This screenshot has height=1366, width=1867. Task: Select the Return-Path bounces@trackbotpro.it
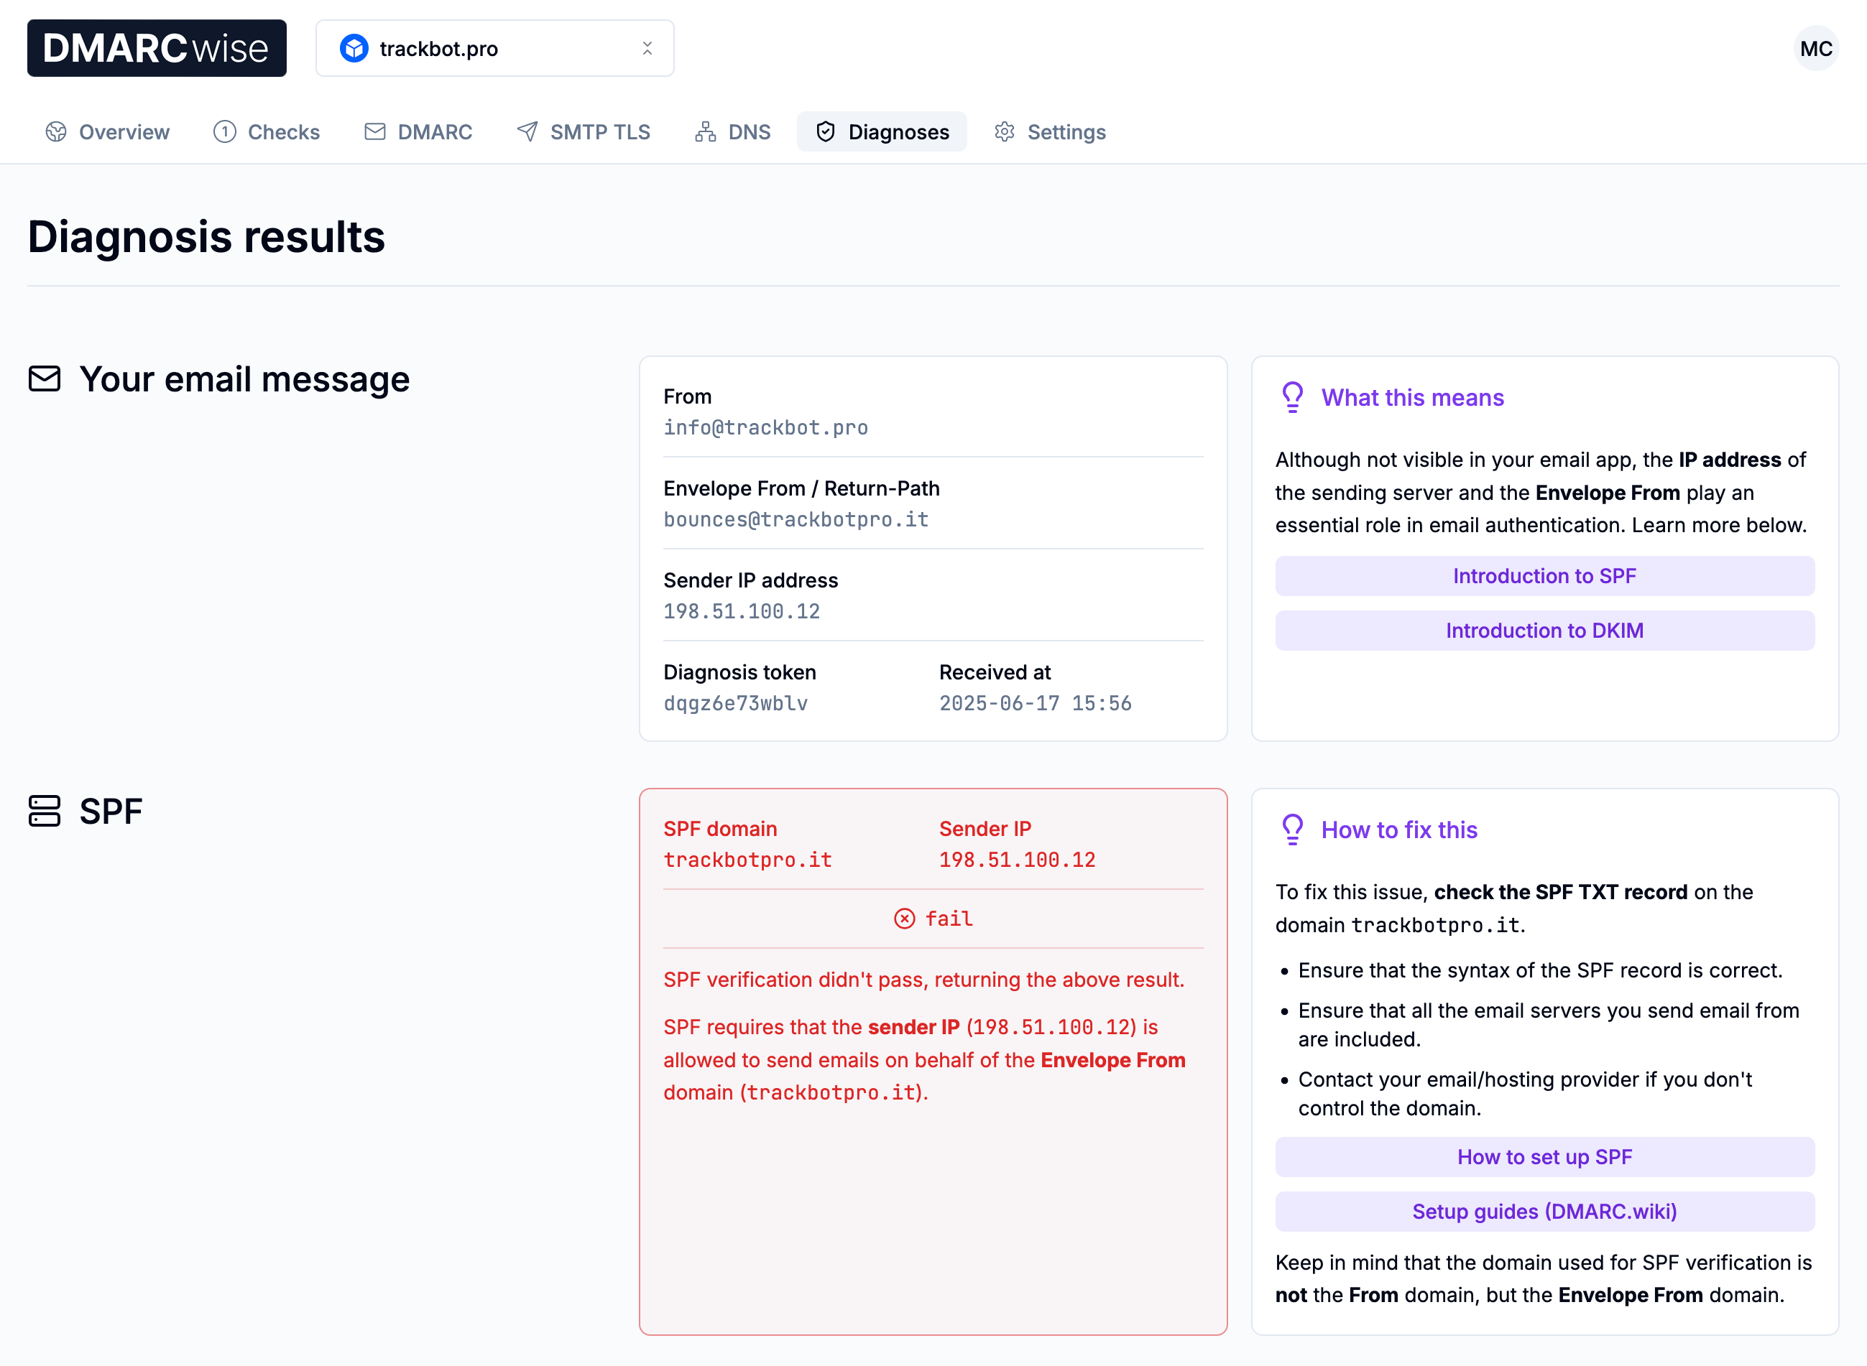coord(796,519)
